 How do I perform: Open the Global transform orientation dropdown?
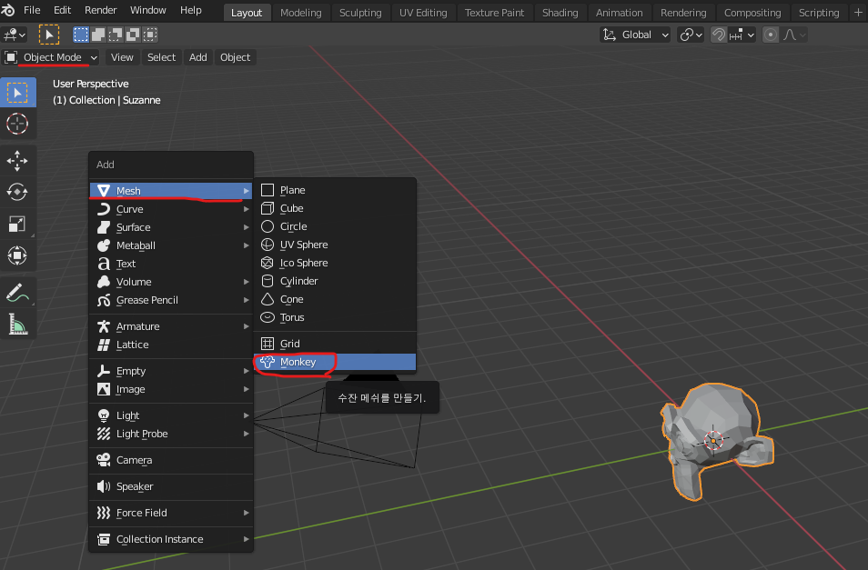(x=635, y=35)
